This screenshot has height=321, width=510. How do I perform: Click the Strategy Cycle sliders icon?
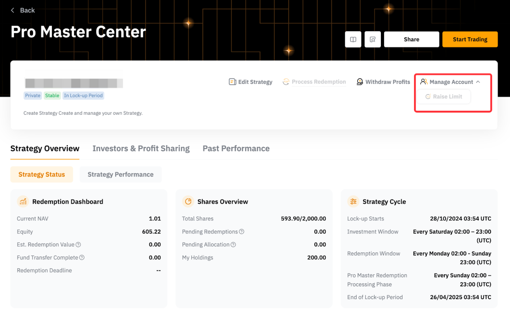[353, 201]
